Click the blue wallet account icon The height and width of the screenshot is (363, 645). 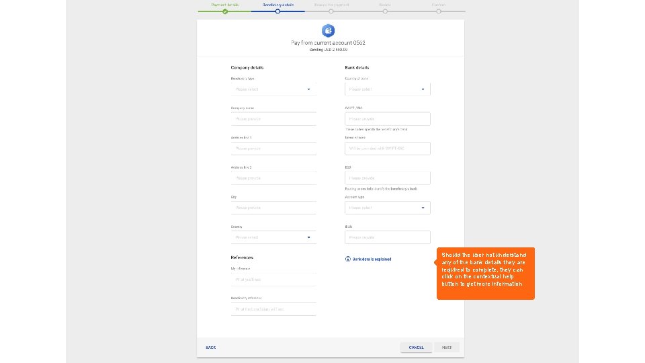point(328,30)
